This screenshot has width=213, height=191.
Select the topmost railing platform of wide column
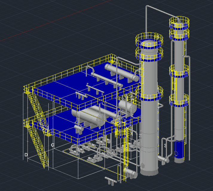click(149, 41)
